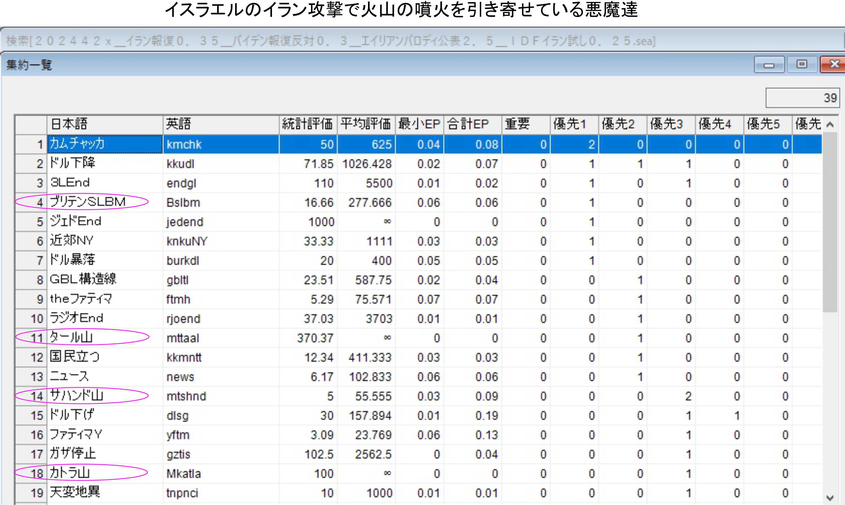845x505 pixels.
Task: Select the ニュース cell
Action: tap(105, 377)
